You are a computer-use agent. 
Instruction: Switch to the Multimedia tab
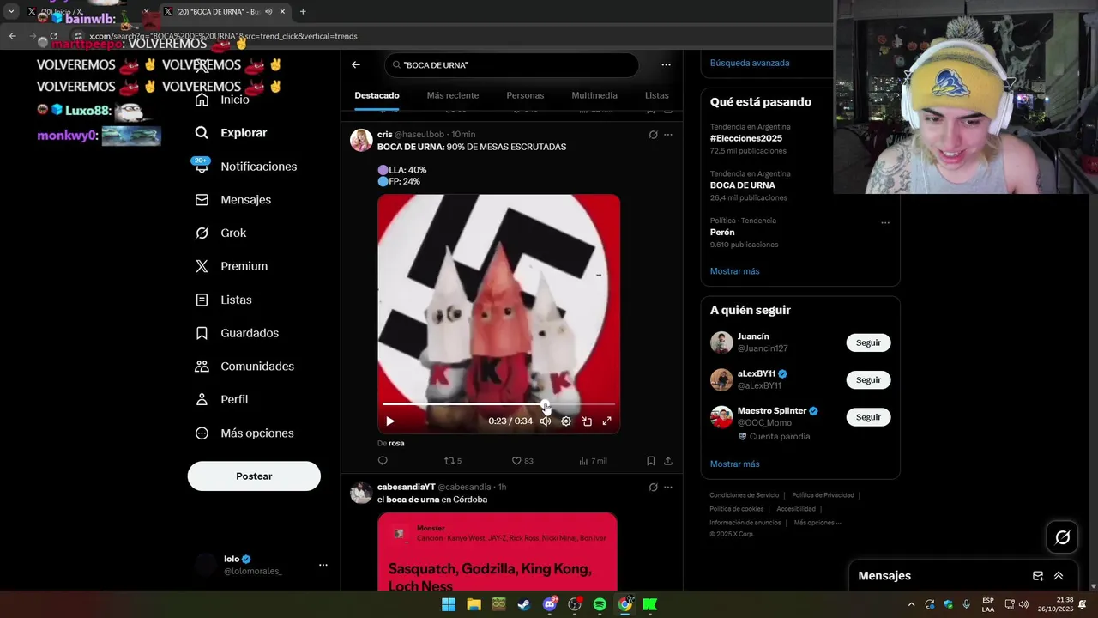coord(594,95)
